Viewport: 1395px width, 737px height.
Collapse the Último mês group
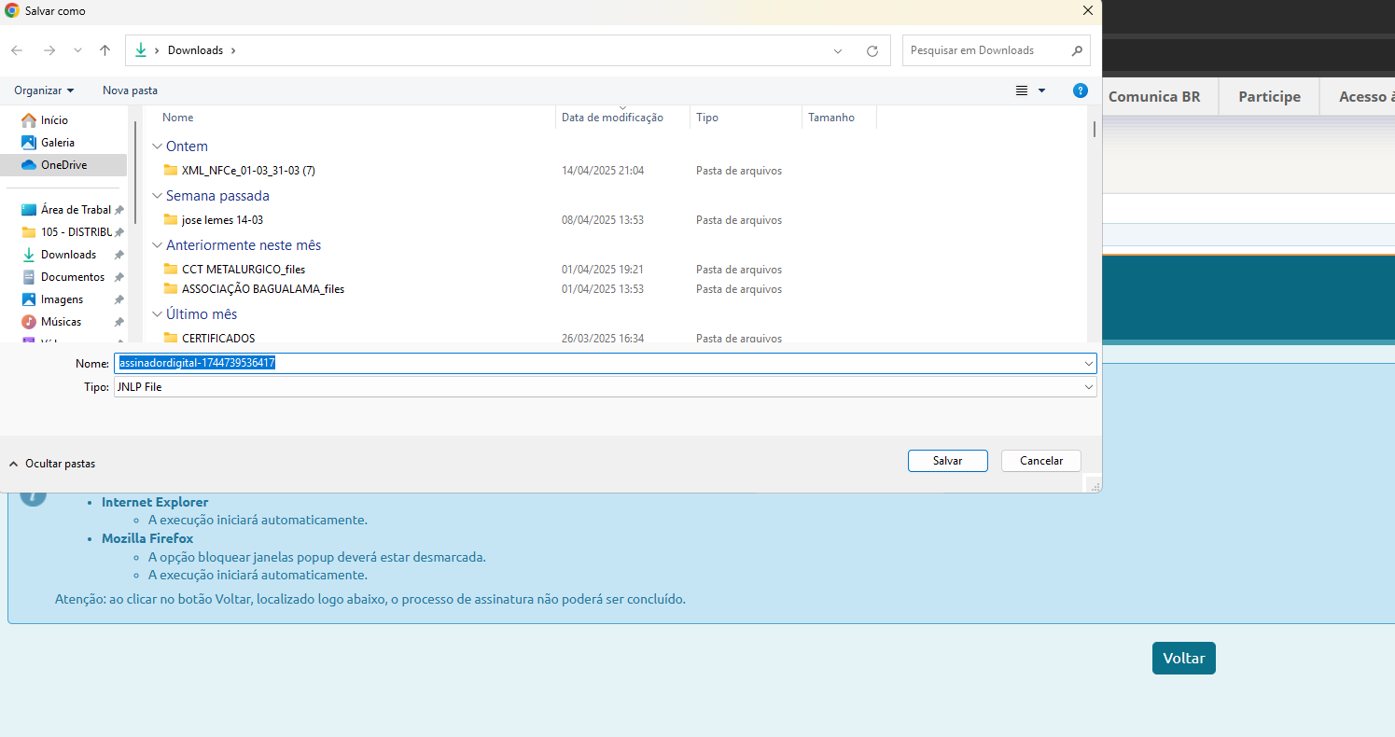[x=156, y=314]
